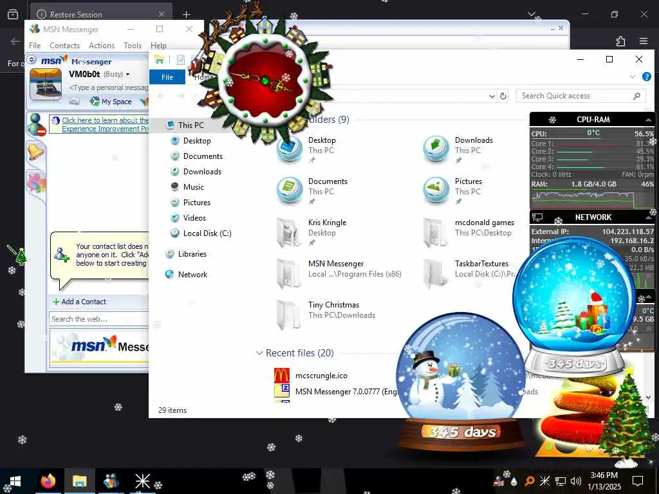Open the Actions menu in MSN Messenger

pyautogui.click(x=101, y=46)
